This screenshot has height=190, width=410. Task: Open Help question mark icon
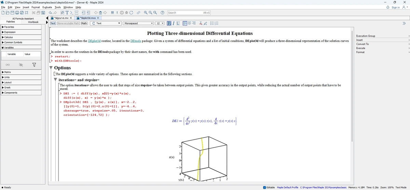pos(162,13)
